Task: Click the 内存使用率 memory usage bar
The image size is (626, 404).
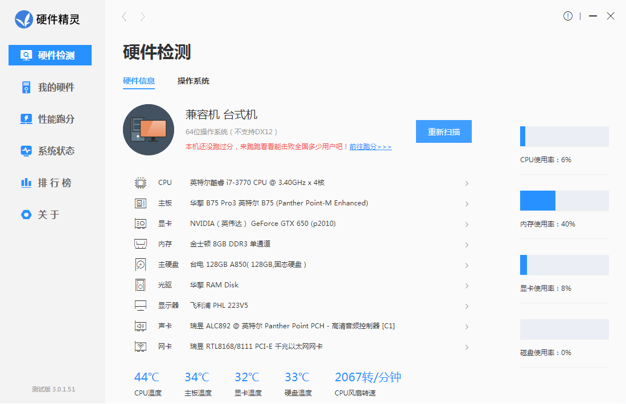Action: pyautogui.click(x=564, y=200)
